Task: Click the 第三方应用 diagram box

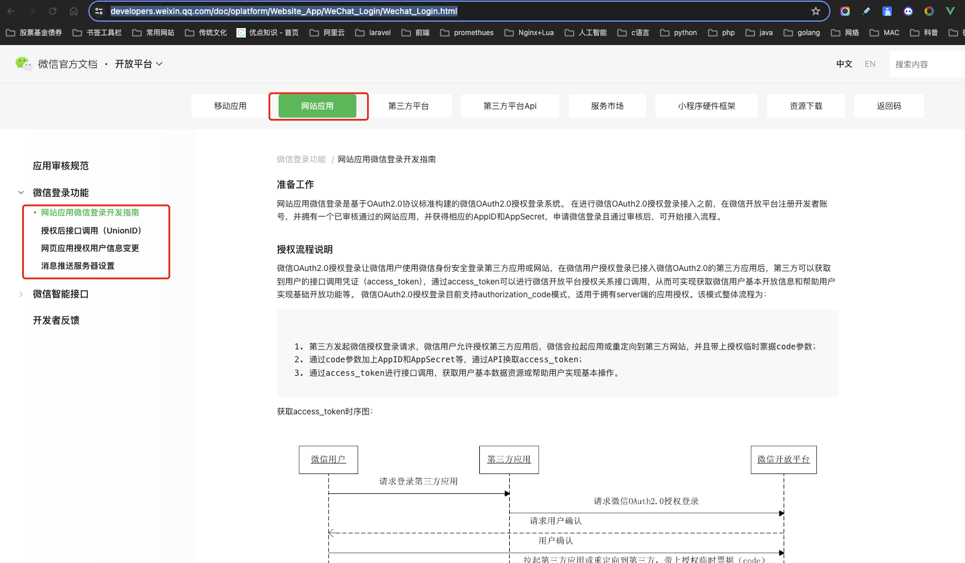Action: [x=509, y=459]
